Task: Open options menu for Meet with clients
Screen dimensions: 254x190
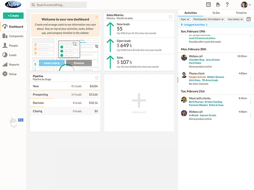Action: coord(250,101)
